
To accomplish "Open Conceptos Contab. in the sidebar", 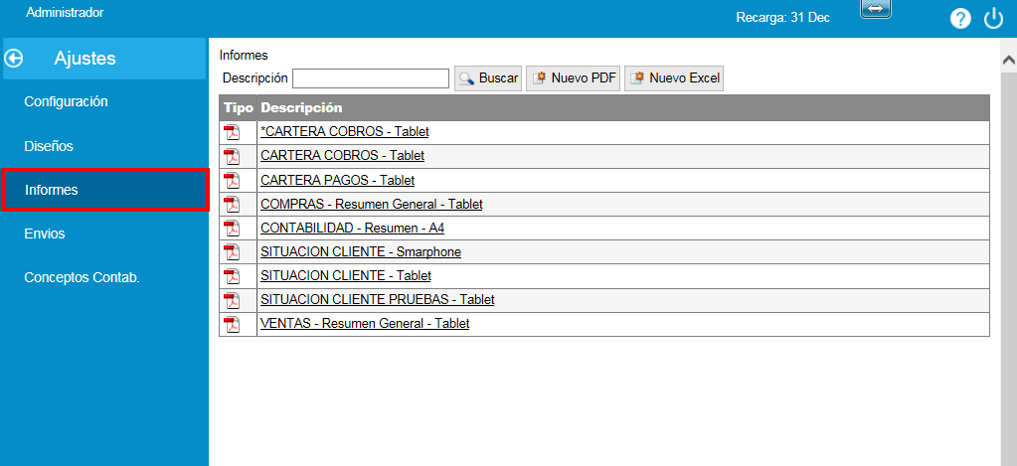I will pos(82,277).
